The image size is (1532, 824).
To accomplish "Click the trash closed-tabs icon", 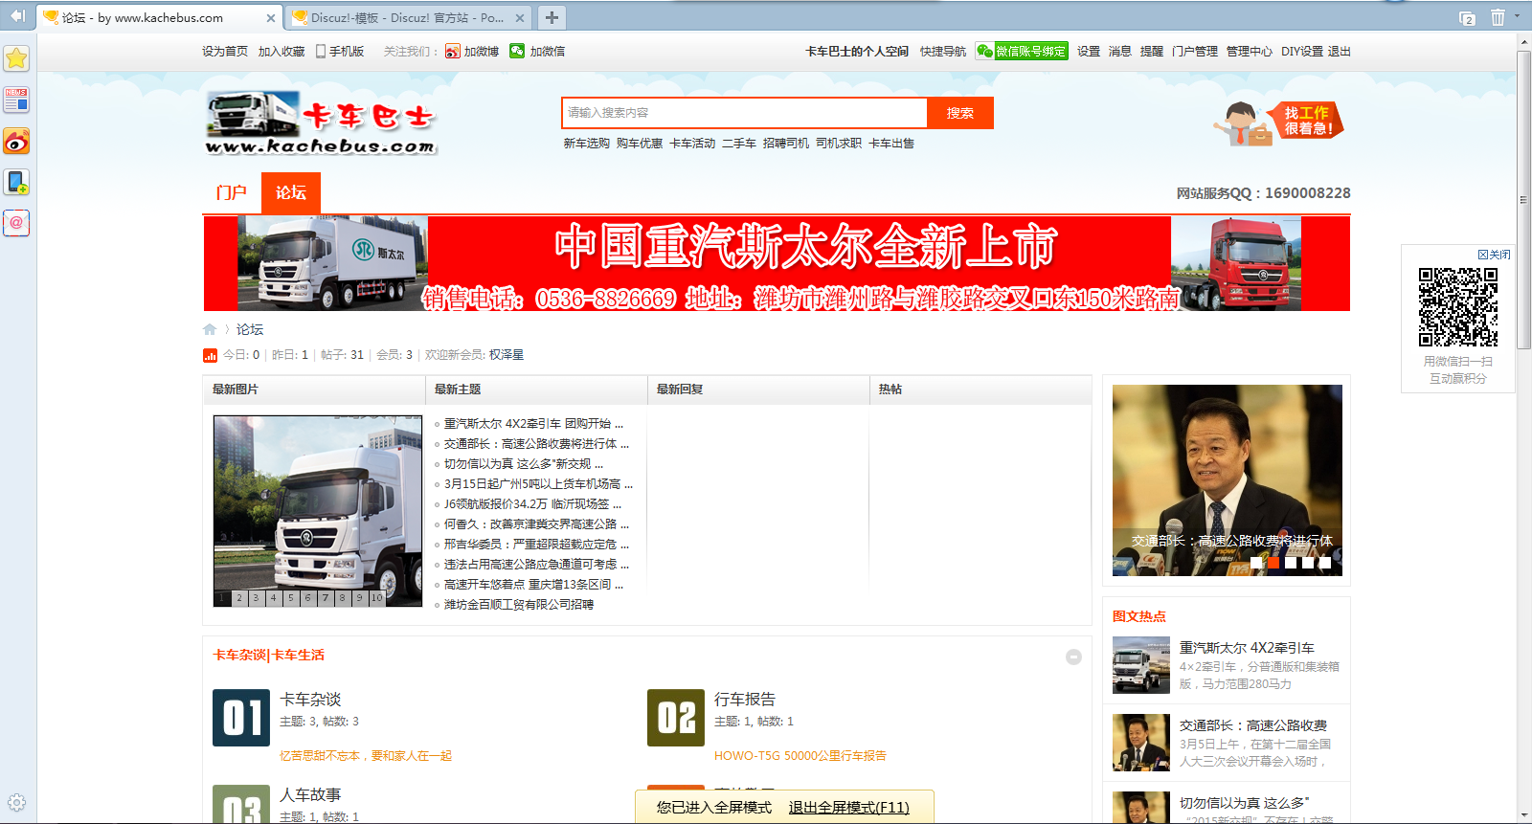I will click(x=1498, y=17).
